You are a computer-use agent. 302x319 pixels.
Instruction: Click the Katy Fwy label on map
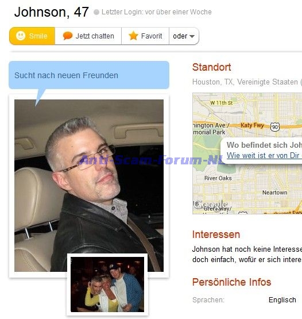252,125
